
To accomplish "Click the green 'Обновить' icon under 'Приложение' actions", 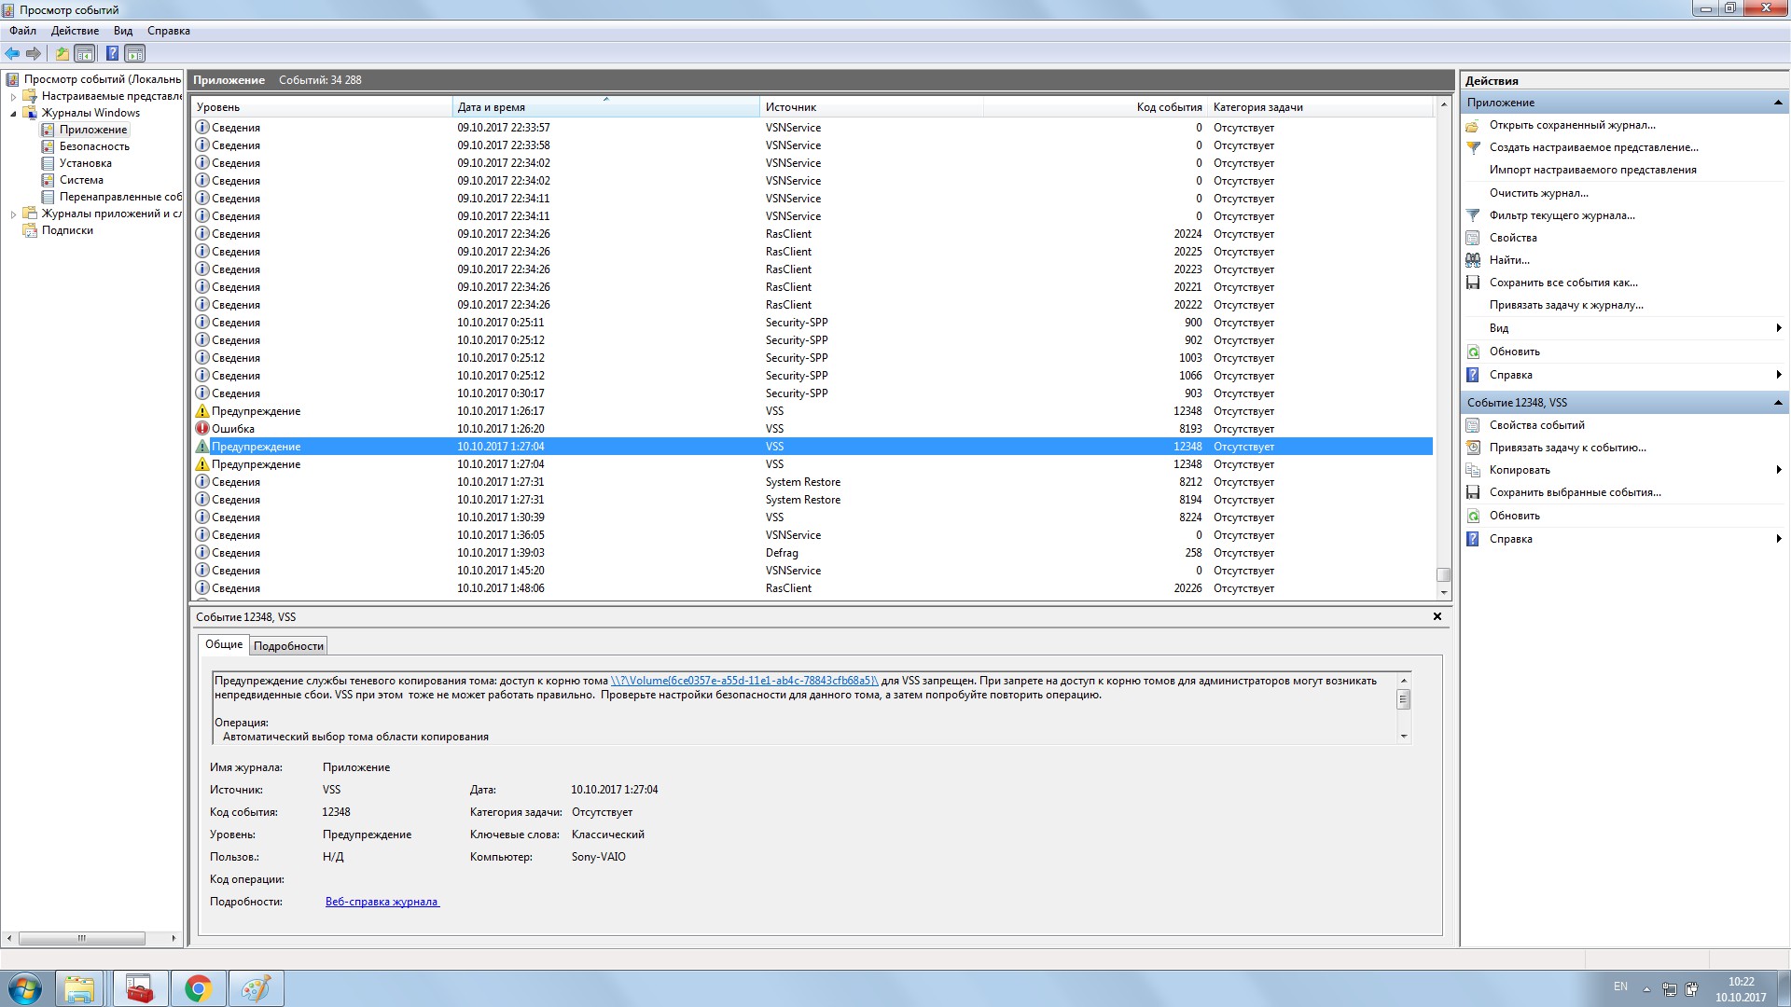I will click(1473, 352).
